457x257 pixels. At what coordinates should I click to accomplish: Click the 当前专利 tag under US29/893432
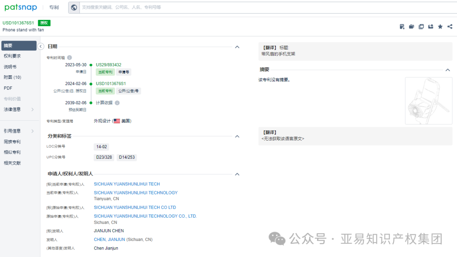pos(105,72)
